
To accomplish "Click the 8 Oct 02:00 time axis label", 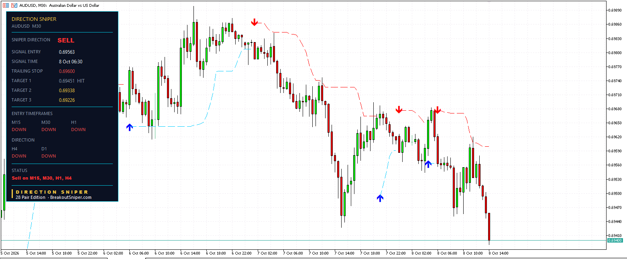I will (421, 253).
